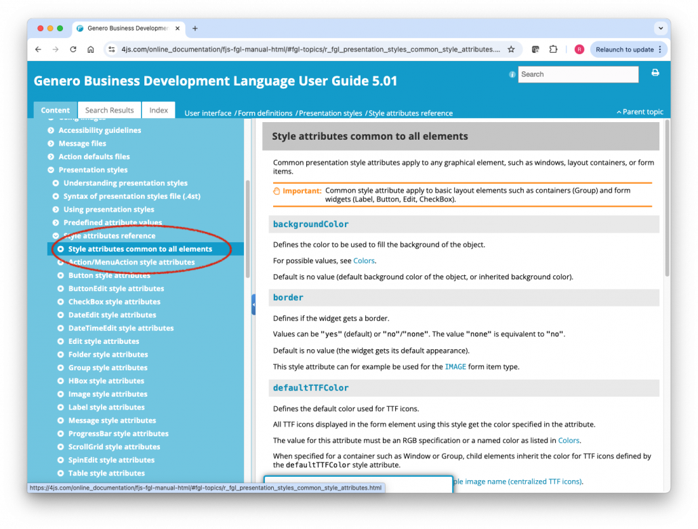Screen dimensions: 698x529
Task: Collapse the sidebar with divider arrow handle
Action: pos(253,305)
